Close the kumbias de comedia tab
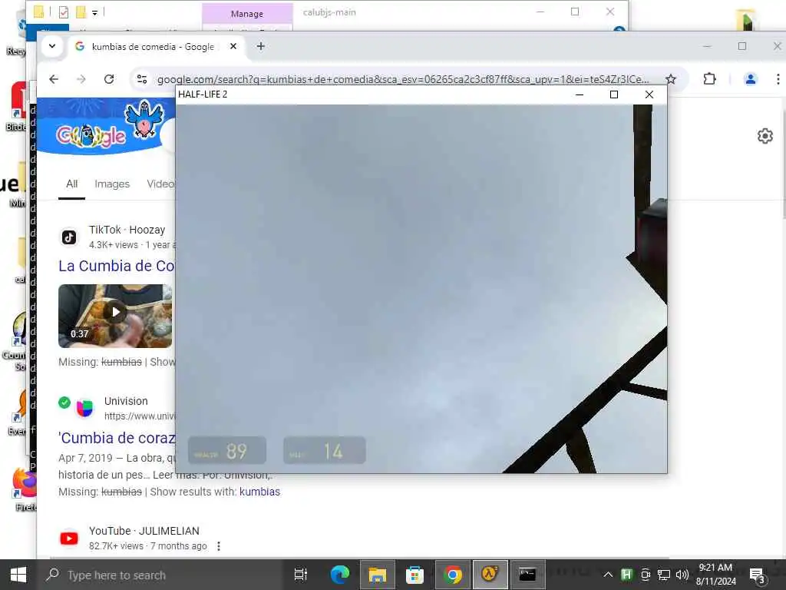 point(233,46)
